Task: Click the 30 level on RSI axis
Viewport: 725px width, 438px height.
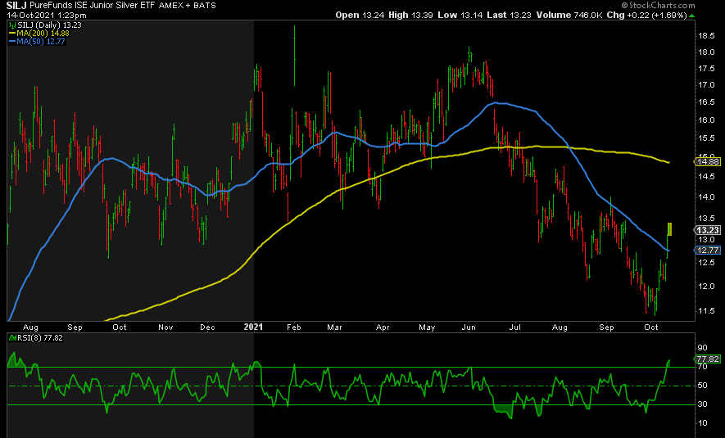Action: click(702, 404)
